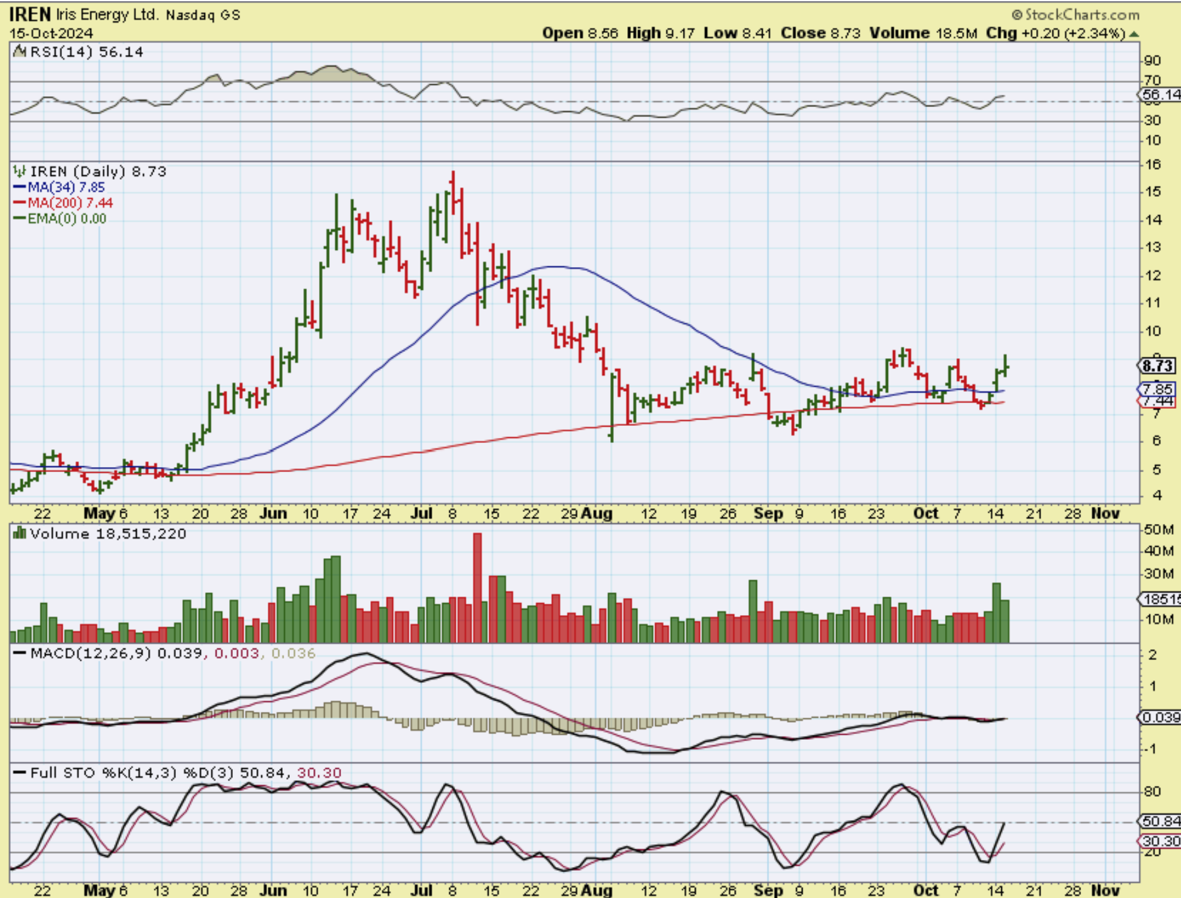Click the "Close 8.73" header value
Image resolution: width=1181 pixels, height=898 pixels.
pos(820,33)
